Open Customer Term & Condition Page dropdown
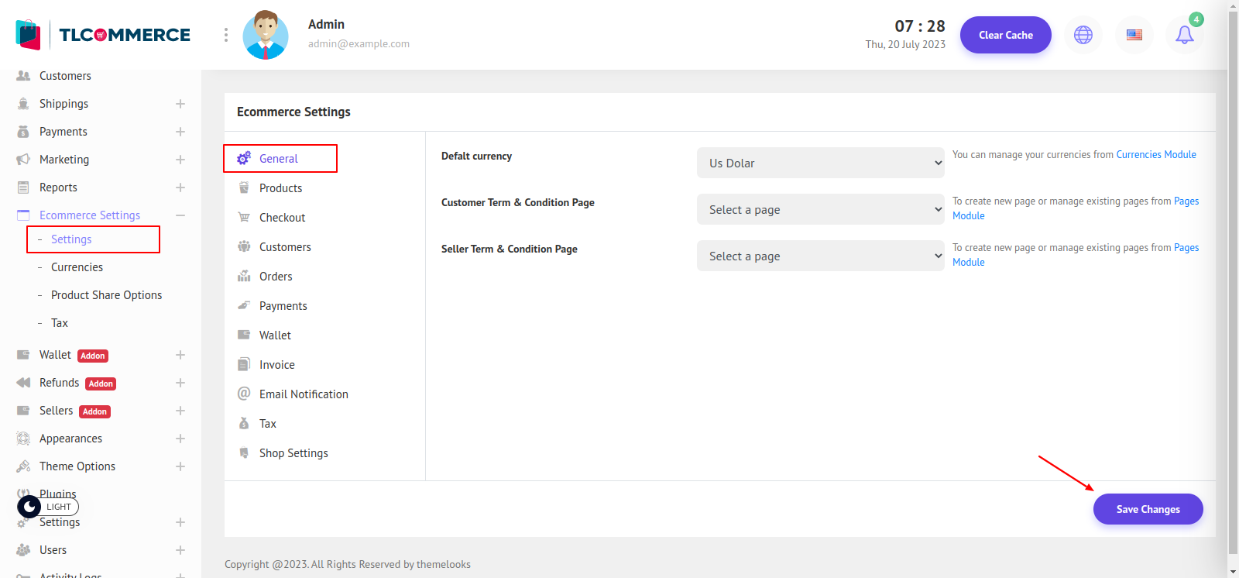This screenshot has height=578, width=1239. (820, 209)
